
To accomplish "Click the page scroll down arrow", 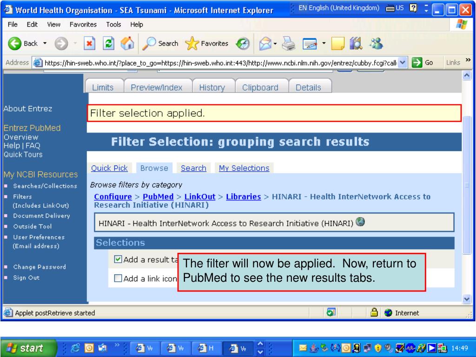I will (467, 299).
